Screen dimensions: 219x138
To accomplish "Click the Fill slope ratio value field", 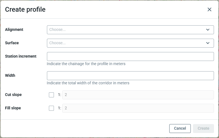I will pyautogui.click(x=138, y=108).
